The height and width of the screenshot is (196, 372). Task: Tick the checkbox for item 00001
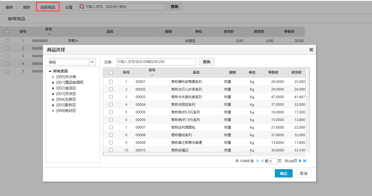111,82
